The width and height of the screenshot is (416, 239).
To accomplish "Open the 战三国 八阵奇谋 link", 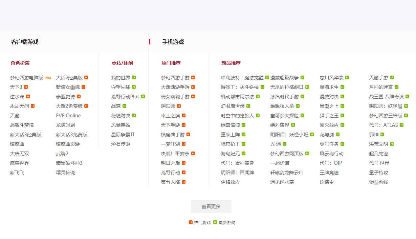I will (387, 97).
